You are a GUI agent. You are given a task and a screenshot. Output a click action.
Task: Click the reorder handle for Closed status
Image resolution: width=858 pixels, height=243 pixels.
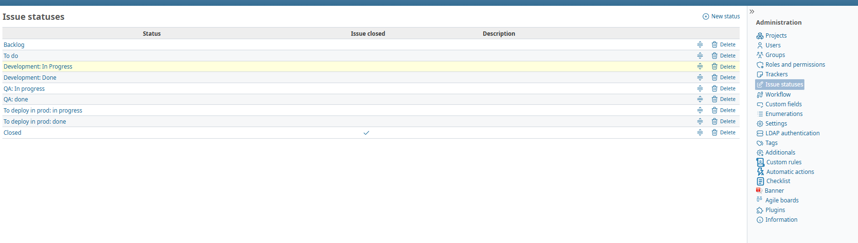(x=700, y=132)
